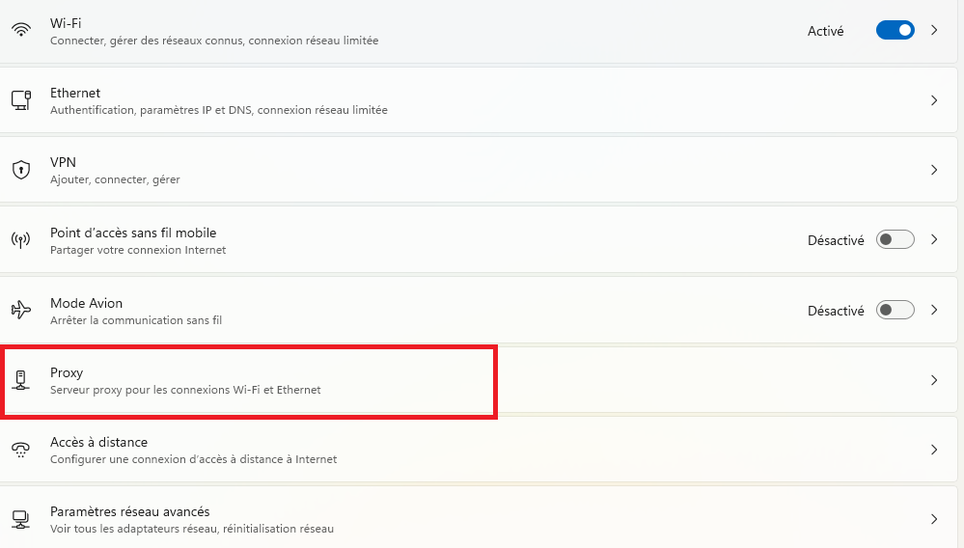Click 'Arrêter la communication sans fil' text
Image resolution: width=964 pixels, height=548 pixels.
136,320
